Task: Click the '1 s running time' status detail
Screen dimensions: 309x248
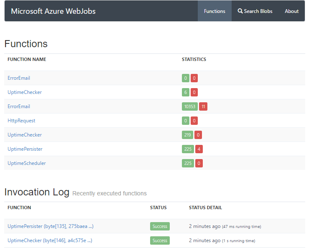Action: (238, 241)
